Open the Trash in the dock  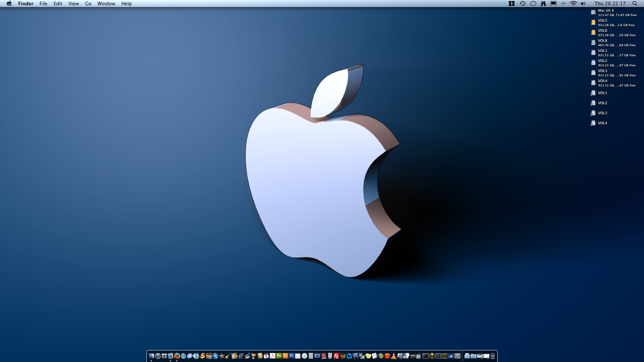[493, 356]
